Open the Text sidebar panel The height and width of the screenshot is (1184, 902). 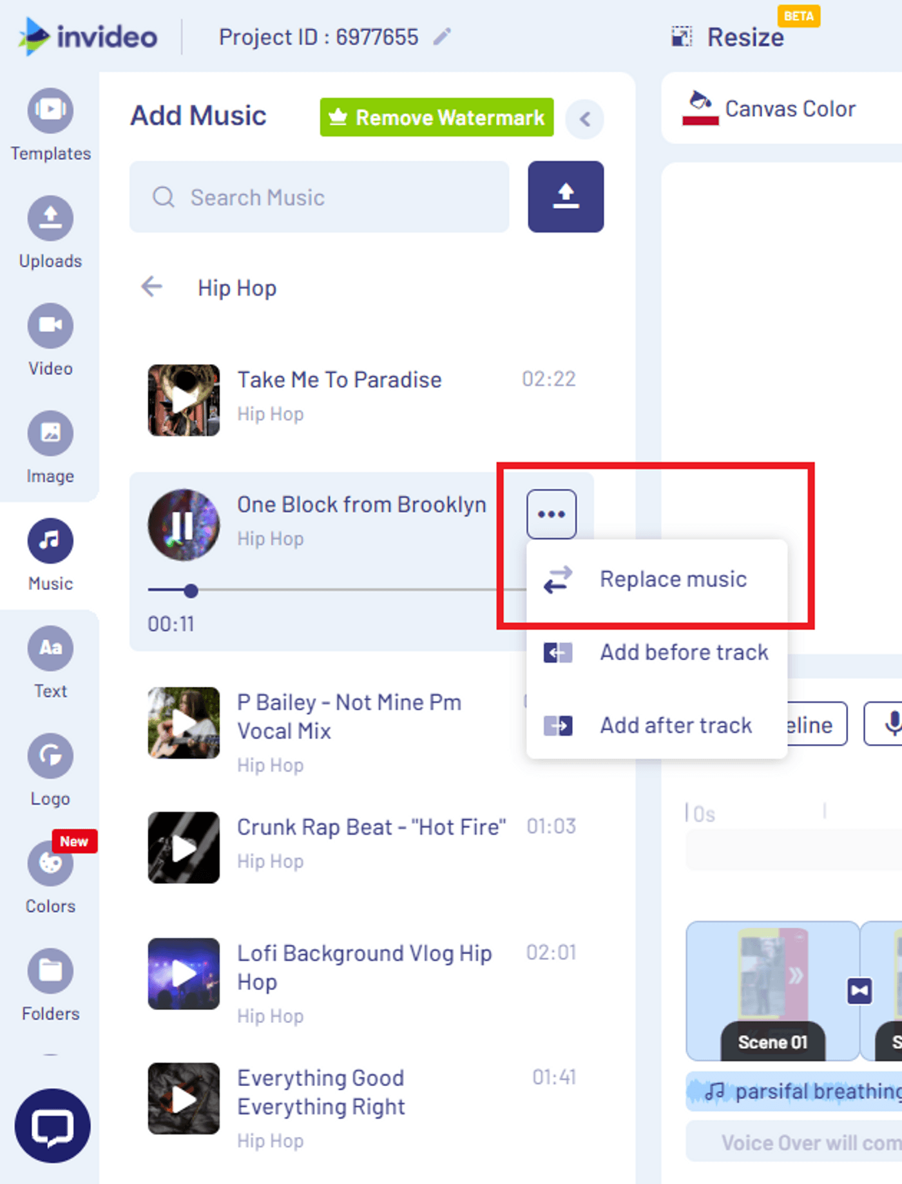coord(50,663)
